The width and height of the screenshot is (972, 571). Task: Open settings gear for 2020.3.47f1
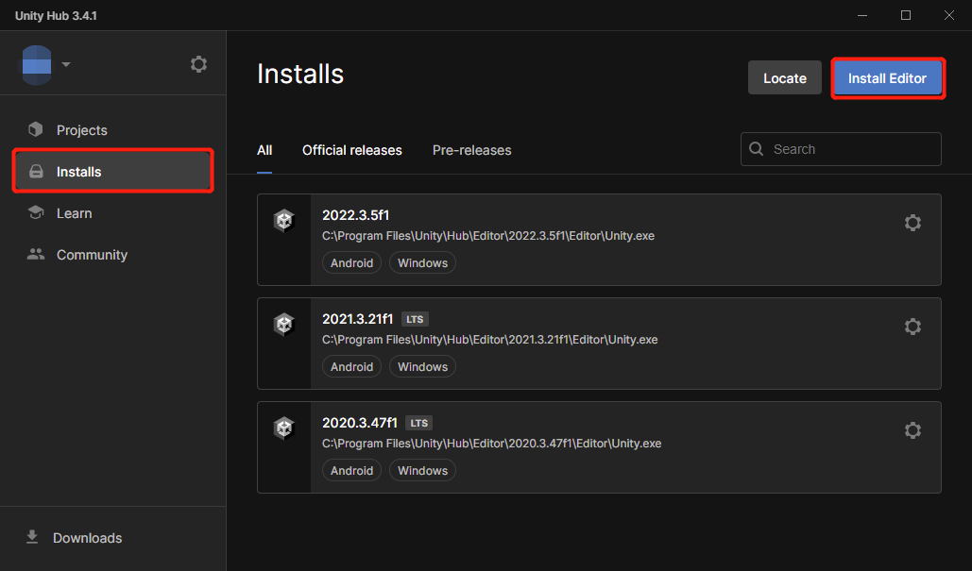[912, 430]
